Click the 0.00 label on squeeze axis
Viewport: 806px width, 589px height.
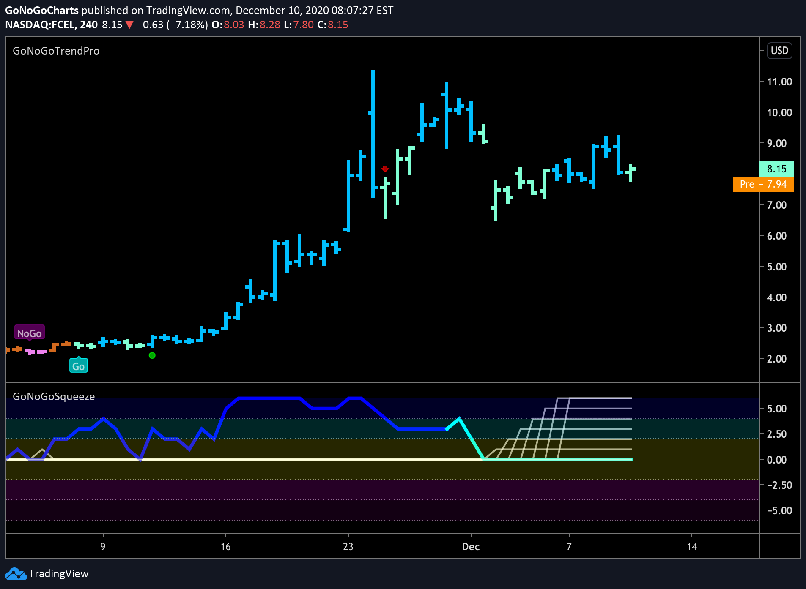777,460
